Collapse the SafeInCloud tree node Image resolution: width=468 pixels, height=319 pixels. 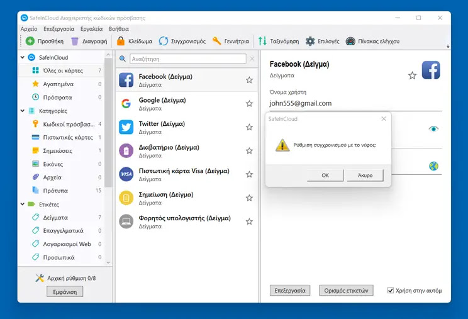[x=23, y=57]
